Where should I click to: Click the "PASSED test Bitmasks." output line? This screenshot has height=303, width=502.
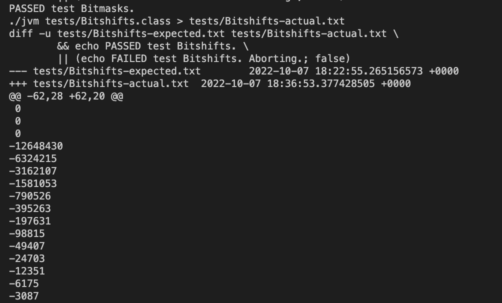pyautogui.click(x=71, y=8)
